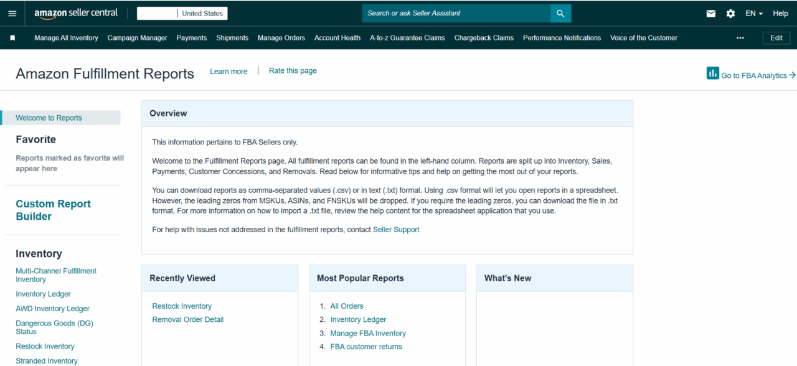Screen dimensions: 797x366
Task: Click the bookmark icon in the favorites bar
Action: tap(12, 38)
